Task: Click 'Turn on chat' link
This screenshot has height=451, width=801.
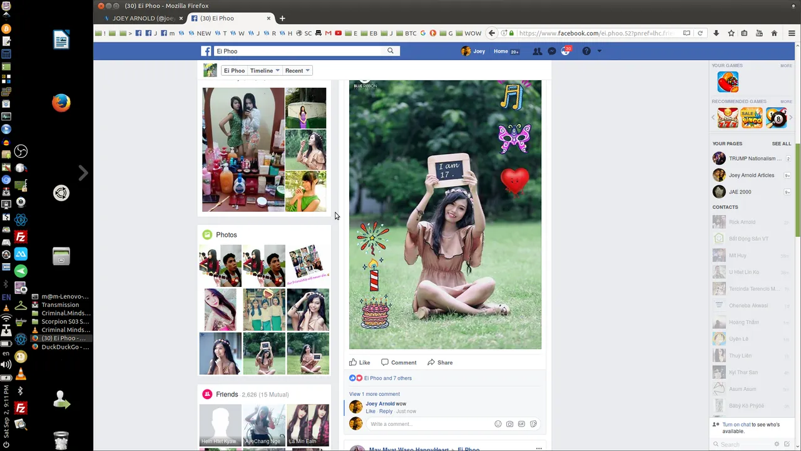Action: (x=737, y=425)
